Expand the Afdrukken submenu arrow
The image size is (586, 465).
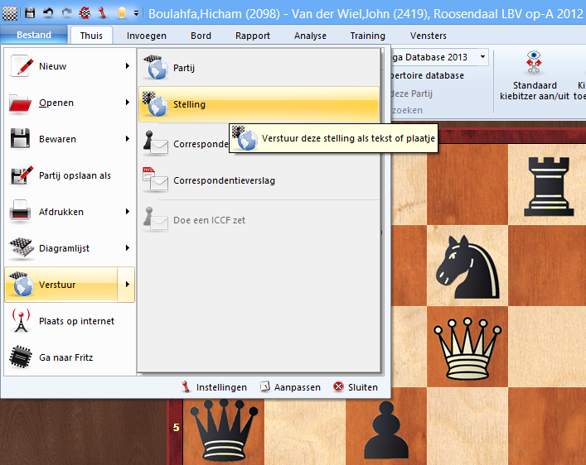[x=128, y=212]
